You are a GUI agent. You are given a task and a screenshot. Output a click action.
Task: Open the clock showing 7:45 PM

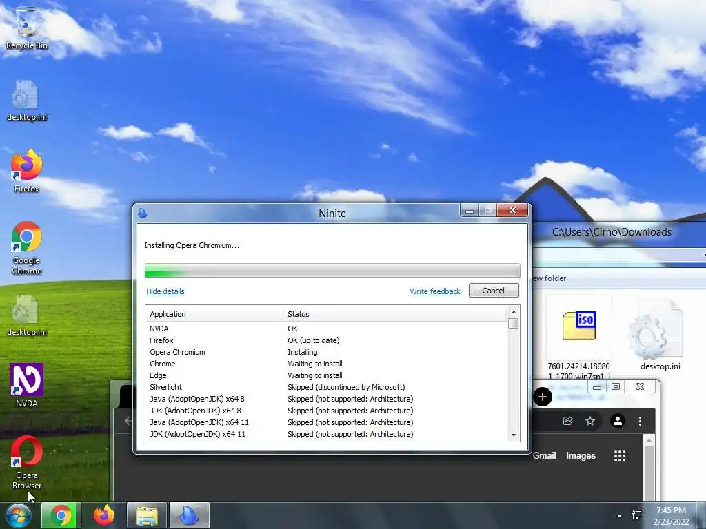(x=671, y=516)
